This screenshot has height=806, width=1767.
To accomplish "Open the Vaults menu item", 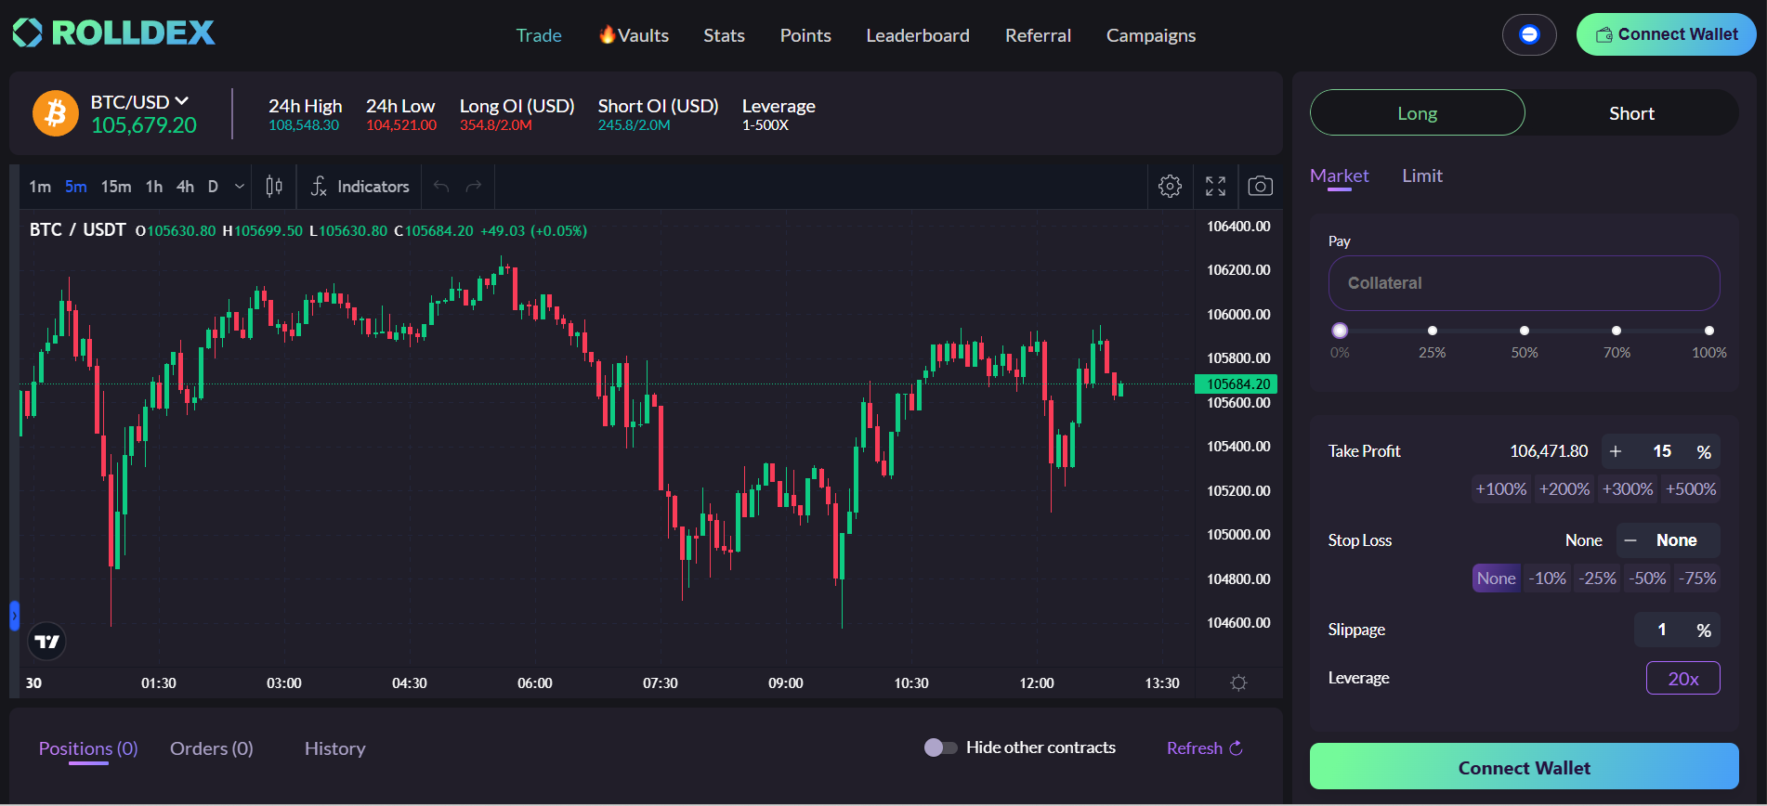I will click(x=634, y=35).
